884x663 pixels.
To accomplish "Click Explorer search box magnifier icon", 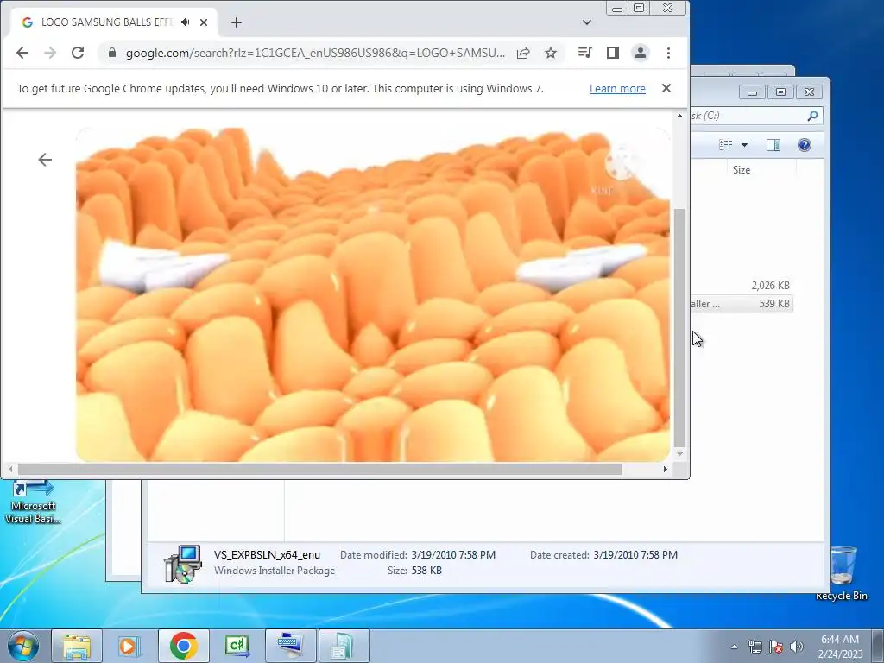I will (812, 116).
